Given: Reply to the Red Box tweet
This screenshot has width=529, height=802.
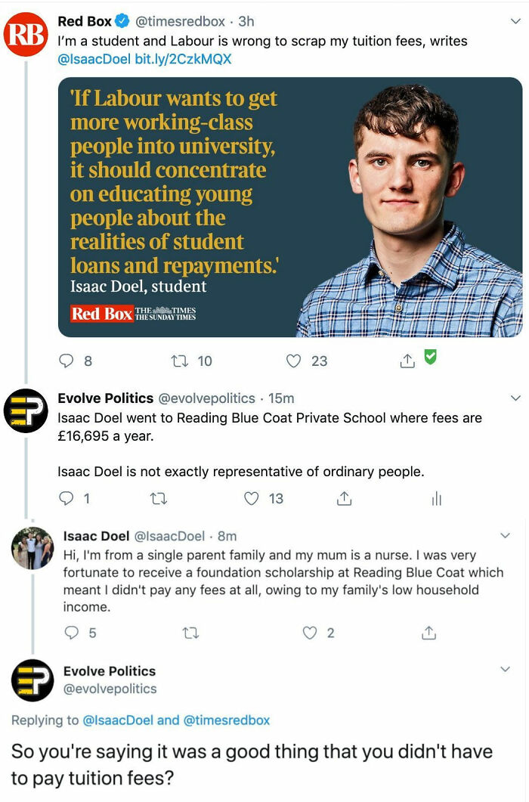Looking at the screenshot, I should click(68, 361).
